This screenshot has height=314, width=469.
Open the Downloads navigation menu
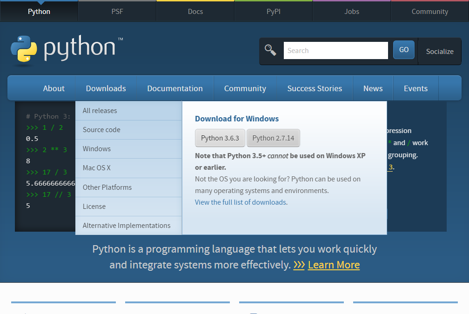(x=106, y=88)
